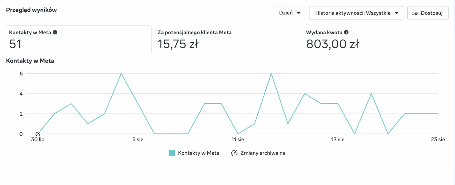This screenshot has height=185, width=455.
Task: Click the arrow on the Historia aktywności dropdown
Action: tap(397, 13)
